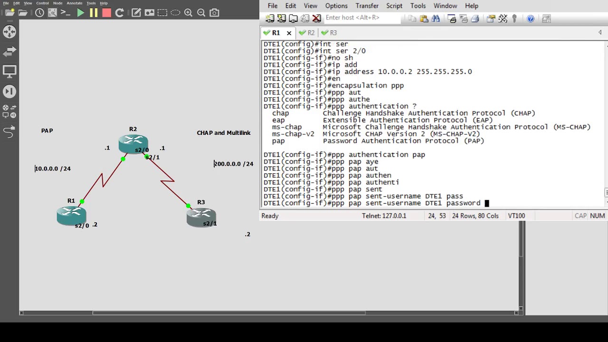Select router R1 in topology
This screenshot has width=608, height=342.
[x=71, y=216]
